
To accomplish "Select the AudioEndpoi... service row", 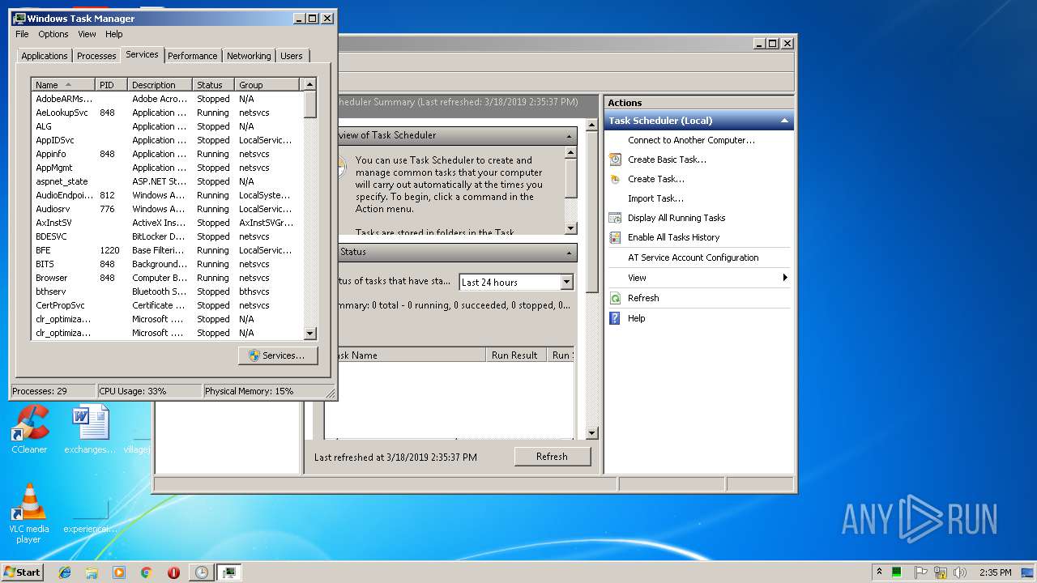I will 167,195.
